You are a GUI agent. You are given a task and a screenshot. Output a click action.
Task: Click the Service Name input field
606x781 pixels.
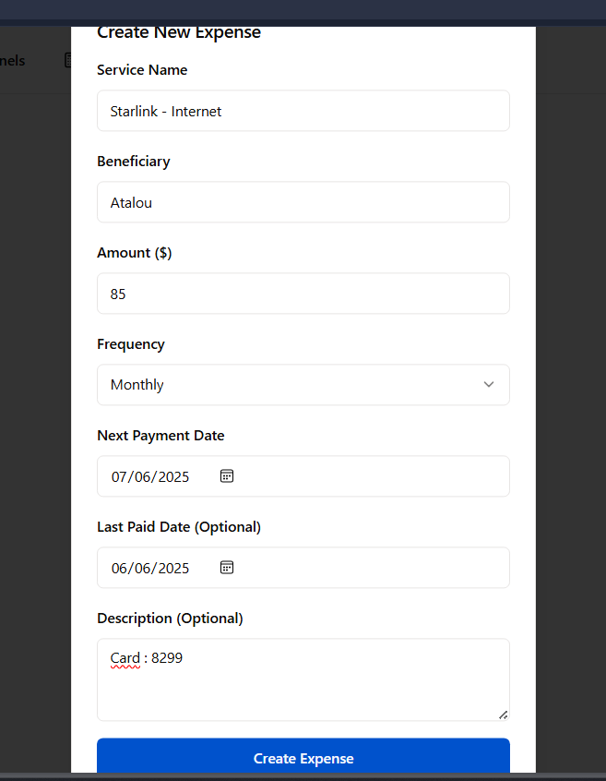(x=303, y=111)
